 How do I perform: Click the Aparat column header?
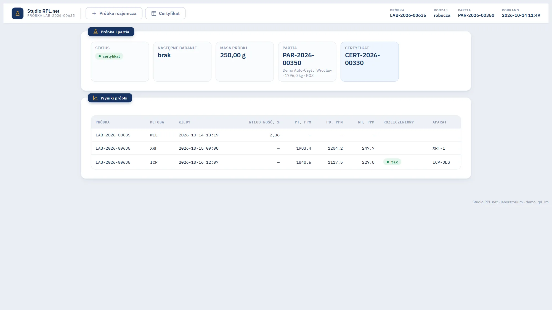coord(439,122)
